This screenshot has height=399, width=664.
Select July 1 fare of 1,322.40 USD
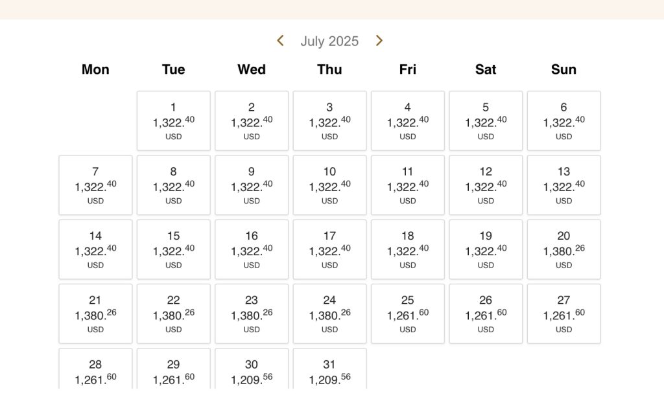[174, 121]
